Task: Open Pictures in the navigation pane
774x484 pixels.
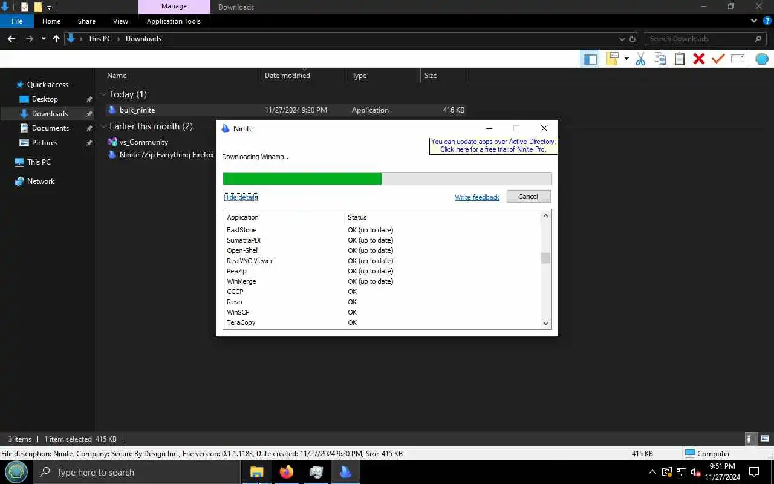Action: pyautogui.click(x=45, y=143)
